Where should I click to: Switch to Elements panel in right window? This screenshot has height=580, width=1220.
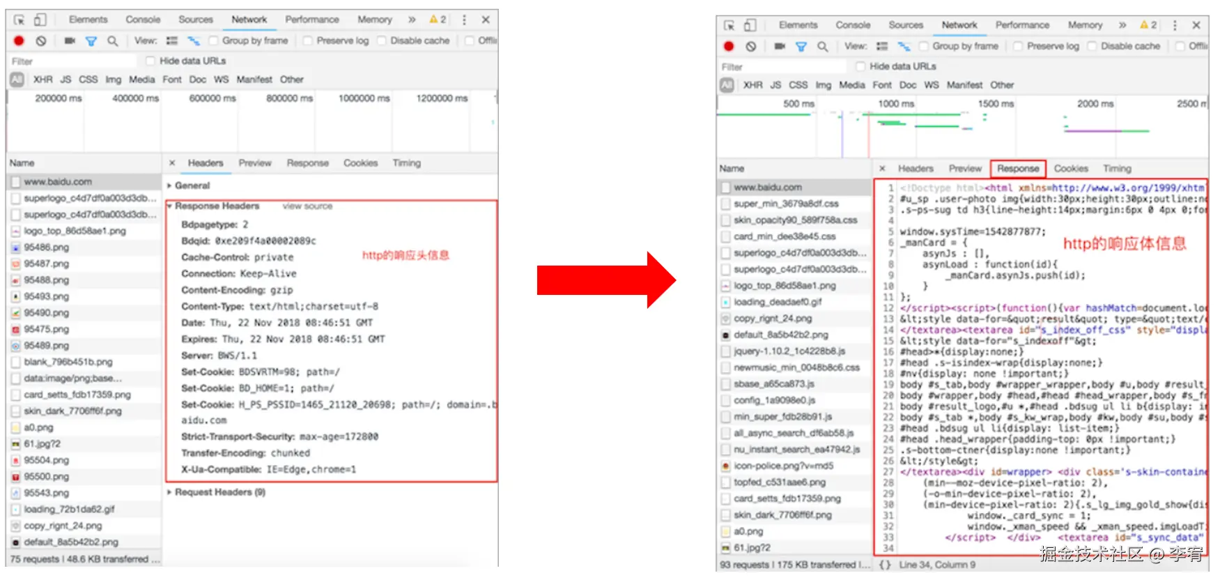(798, 25)
